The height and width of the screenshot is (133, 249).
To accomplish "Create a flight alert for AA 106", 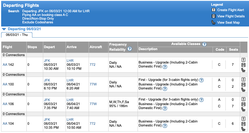I will tap(243, 99).
